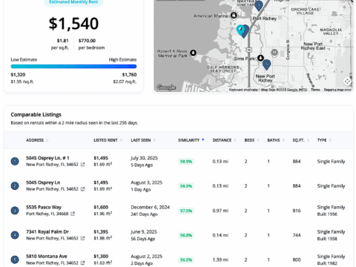Screen dimensions: 356x267
Task: Select map pin number 5 near New Port Richey
Action: (266, 65)
